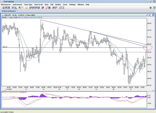This screenshot has height=113, width=156.
Task: Toggle the chart grid hash icon
Action: point(53,8)
